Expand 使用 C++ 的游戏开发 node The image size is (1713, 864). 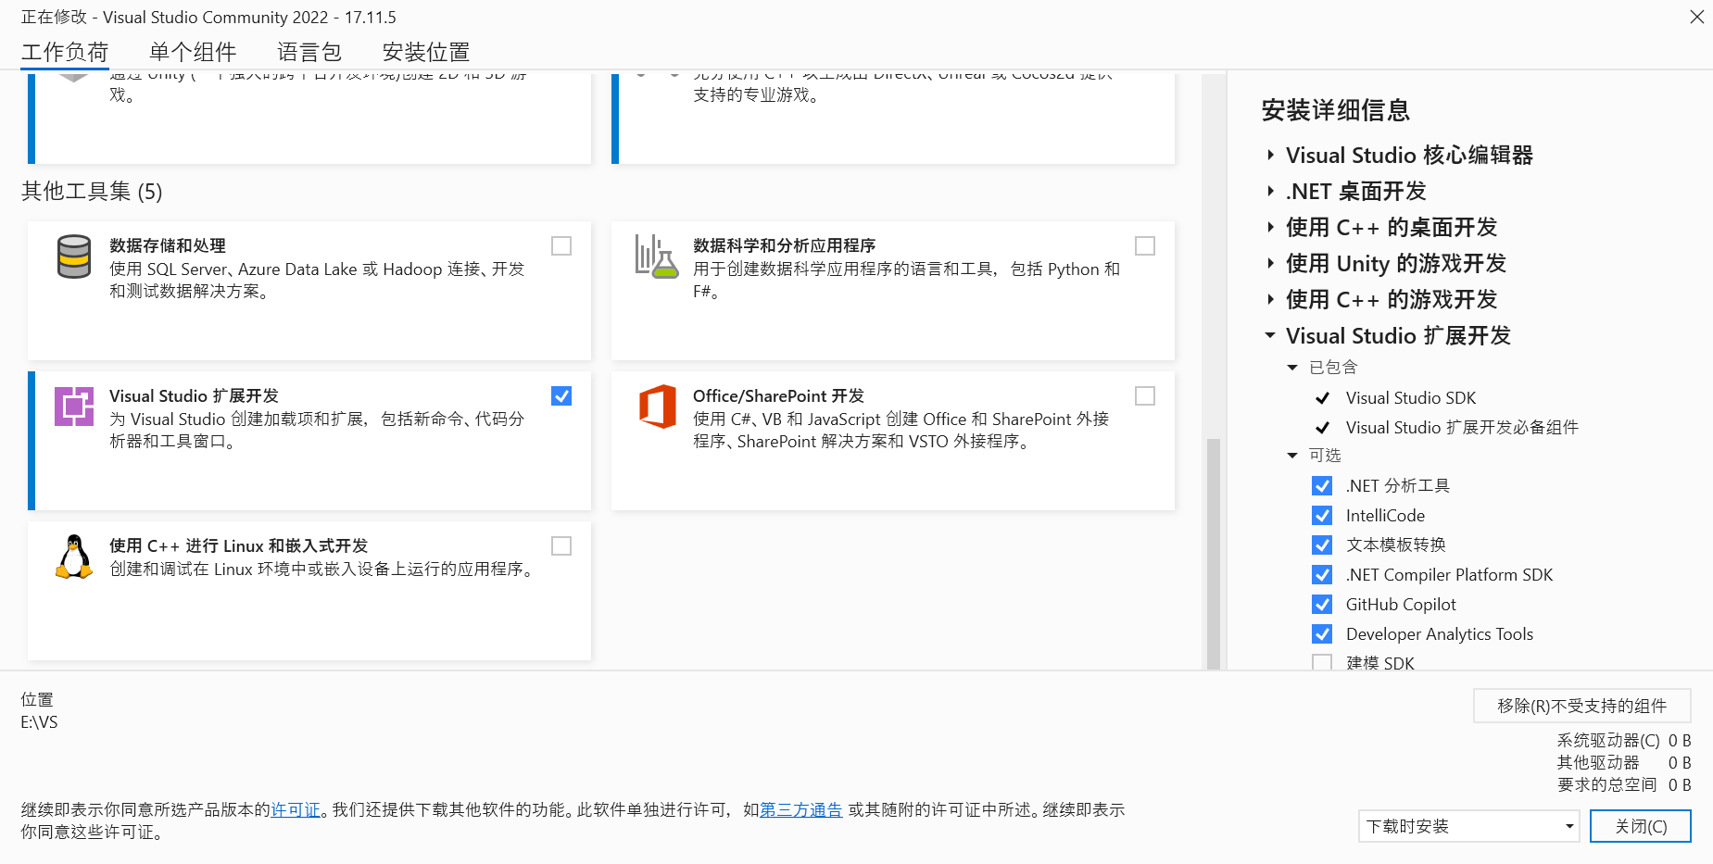click(1270, 299)
